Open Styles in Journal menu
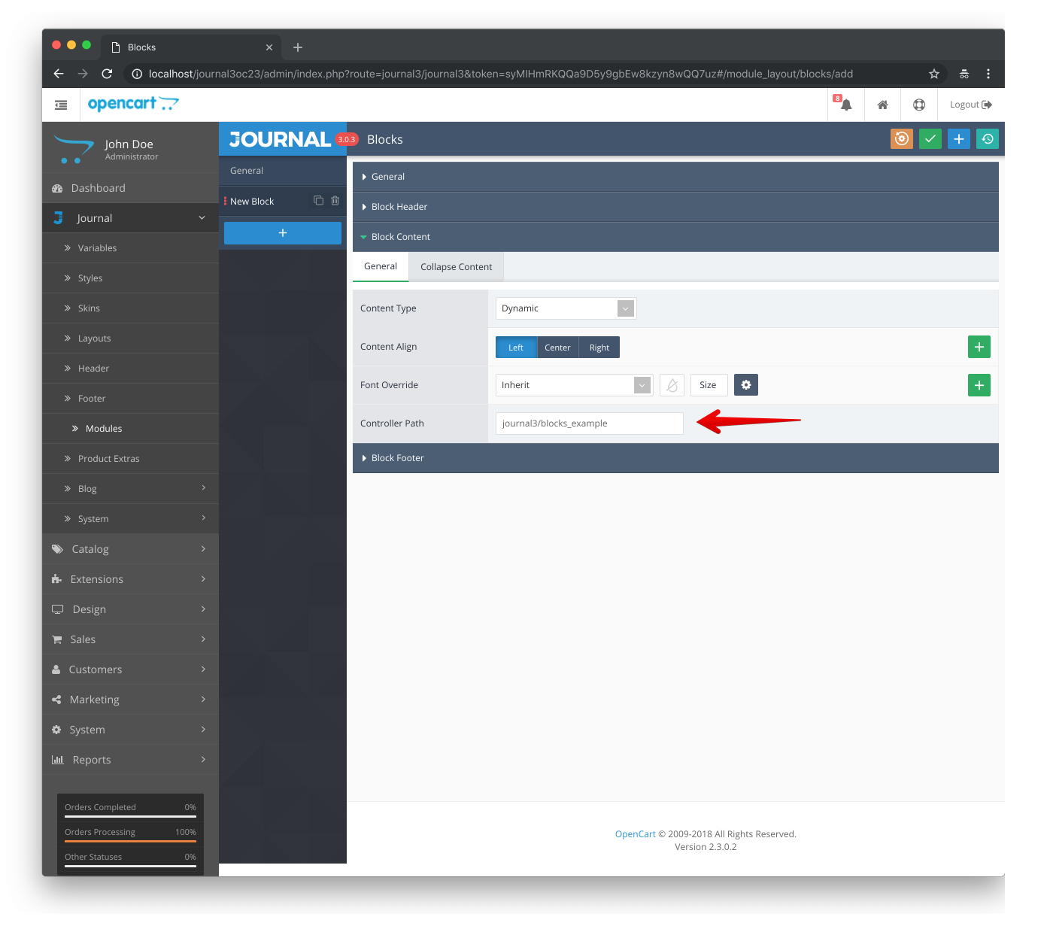The image size is (1047, 932). coord(130,278)
